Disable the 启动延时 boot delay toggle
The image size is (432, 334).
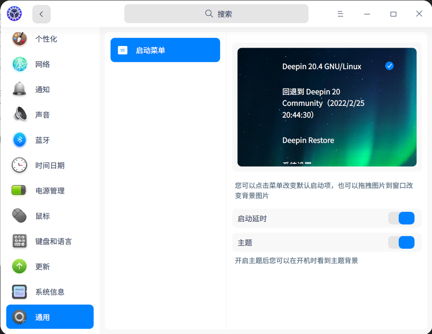point(405,218)
